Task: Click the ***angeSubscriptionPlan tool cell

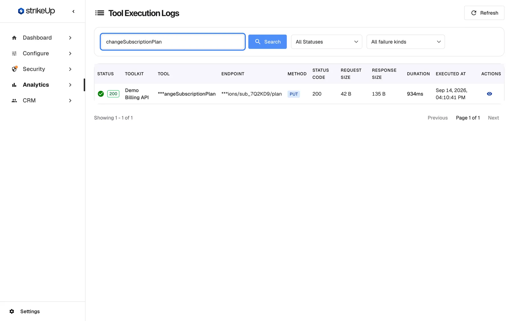Action: (x=187, y=94)
